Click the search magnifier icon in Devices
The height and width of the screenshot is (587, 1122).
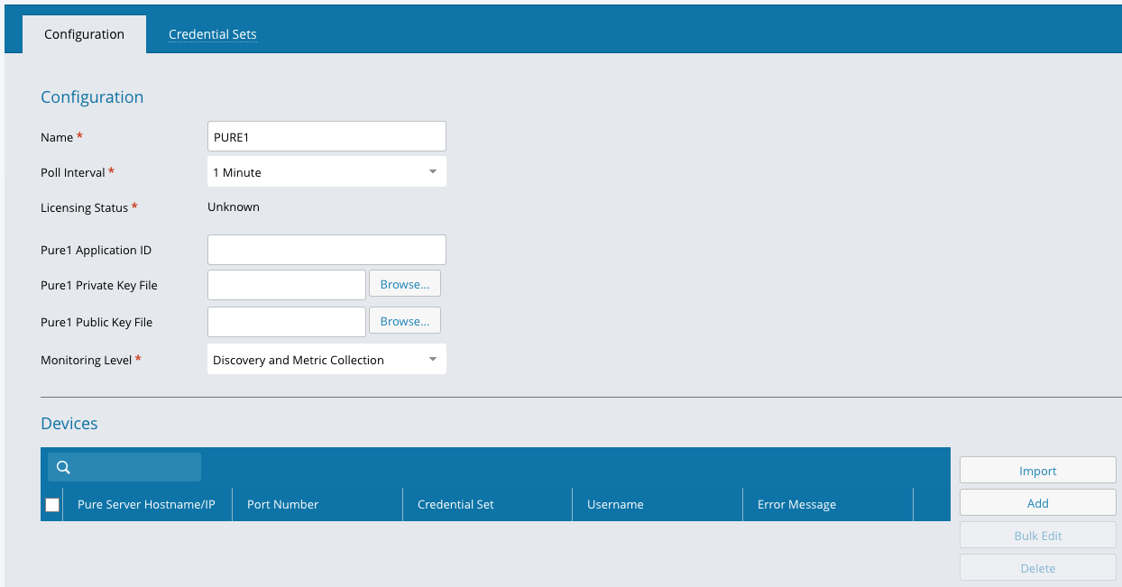tap(63, 467)
